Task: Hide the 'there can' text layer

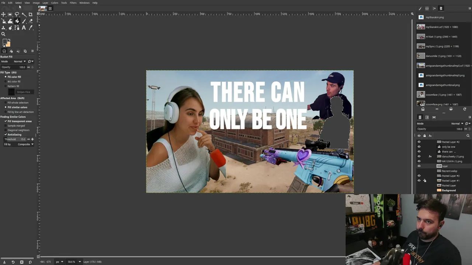Action: (x=419, y=152)
